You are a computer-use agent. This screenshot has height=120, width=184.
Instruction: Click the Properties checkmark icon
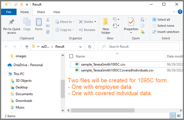pos(131,22)
